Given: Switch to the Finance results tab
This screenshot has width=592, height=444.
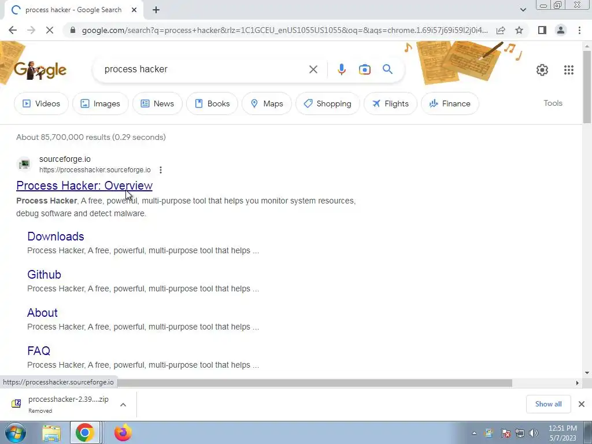Looking at the screenshot, I should 450,103.
